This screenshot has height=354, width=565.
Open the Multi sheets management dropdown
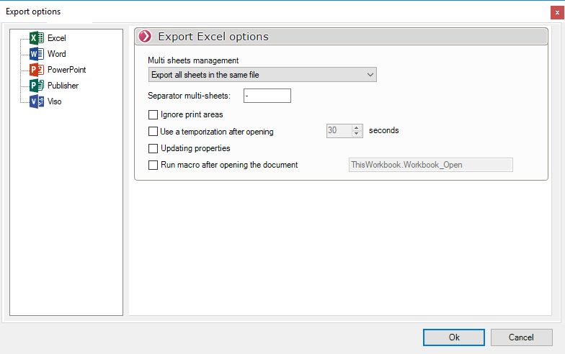click(262, 75)
